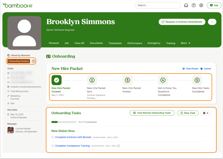Go to the Timesheets tab

pyautogui.click(x=115, y=43)
